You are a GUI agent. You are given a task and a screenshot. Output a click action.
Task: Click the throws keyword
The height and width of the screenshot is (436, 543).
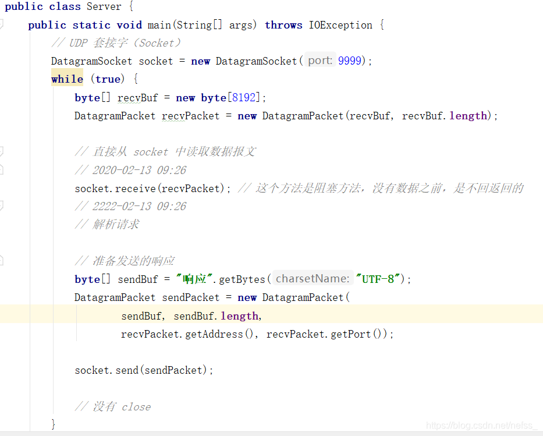283,25
